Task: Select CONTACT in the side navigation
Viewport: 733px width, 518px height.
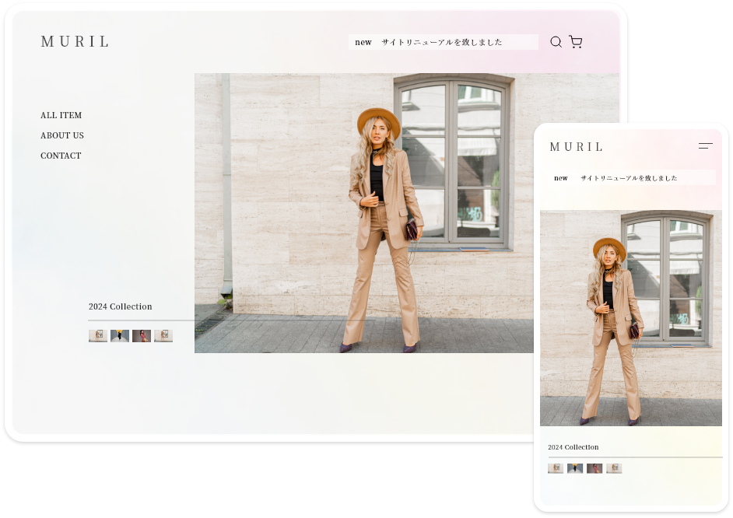Action: pyautogui.click(x=61, y=156)
